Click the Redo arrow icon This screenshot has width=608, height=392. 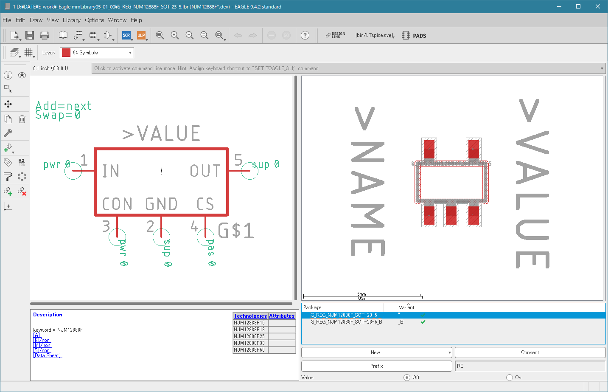253,35
